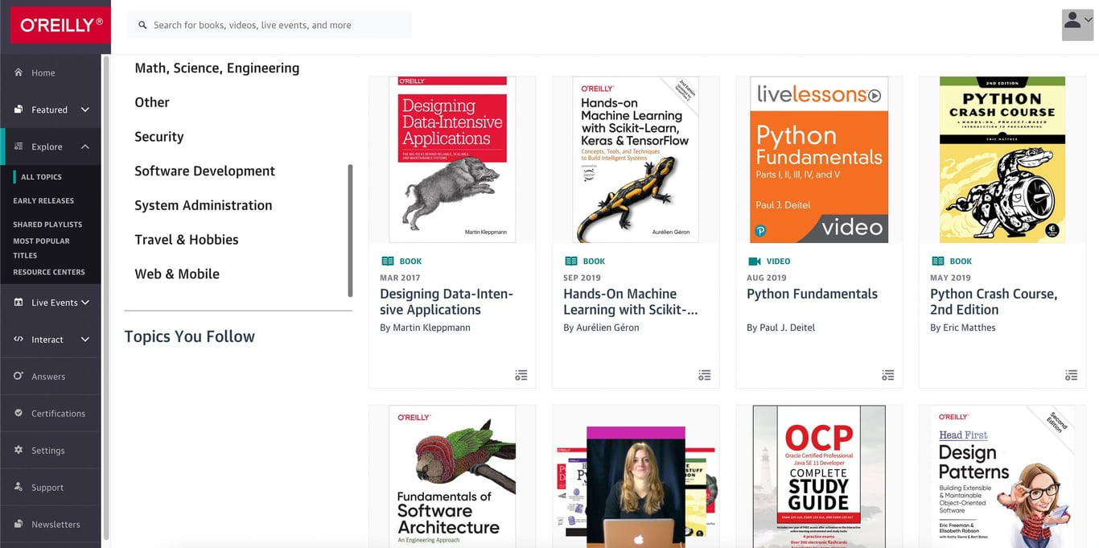
Task: Click the Support person icon
Action: click(x=19, y=487)
